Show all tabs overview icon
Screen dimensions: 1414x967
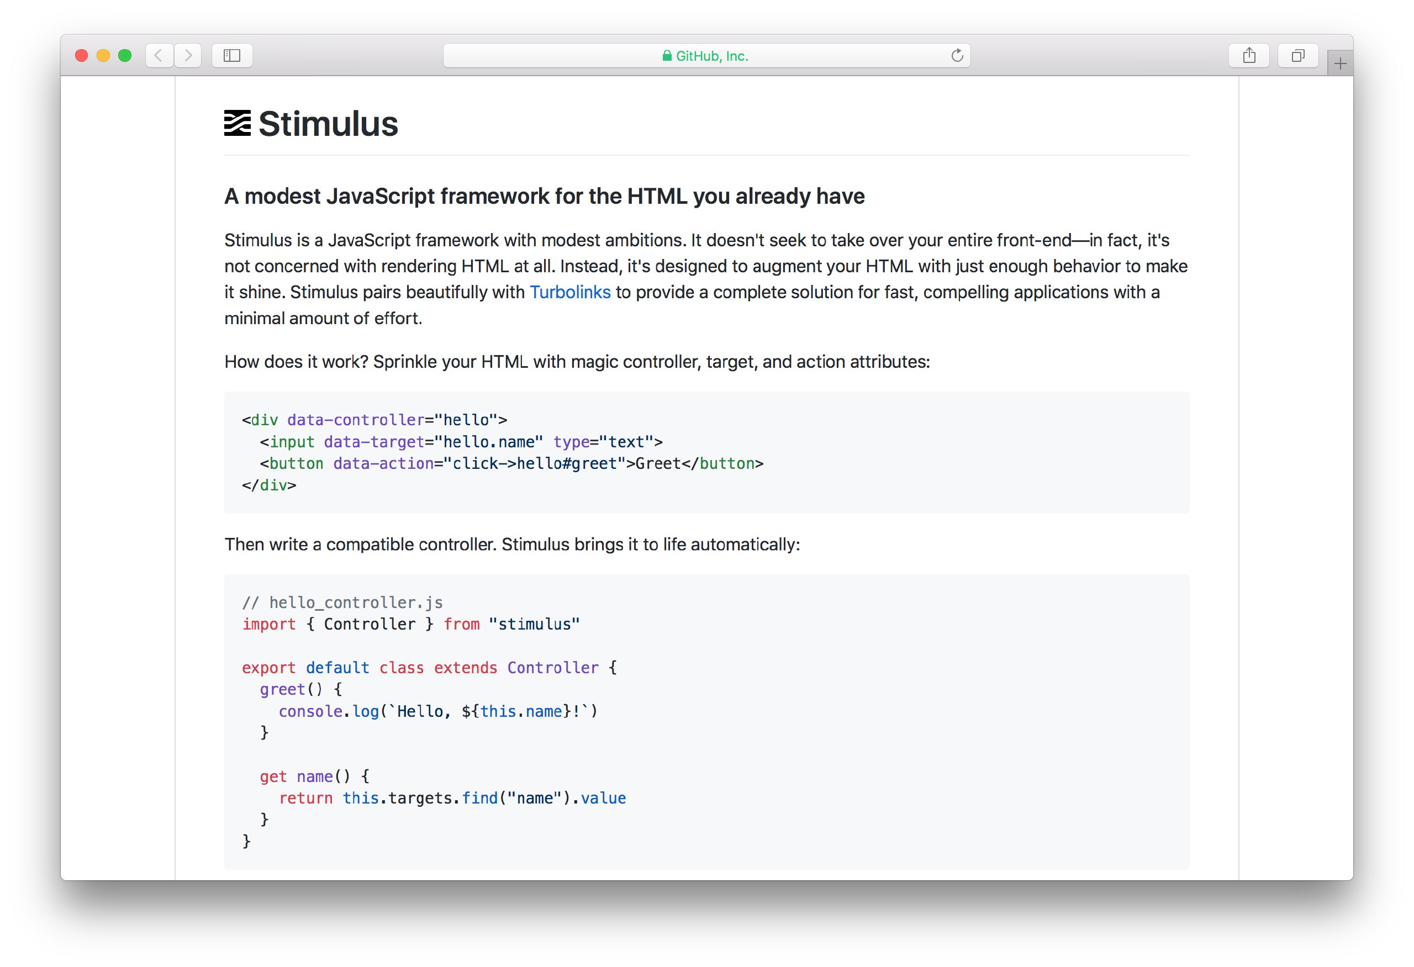point(1298,55)
